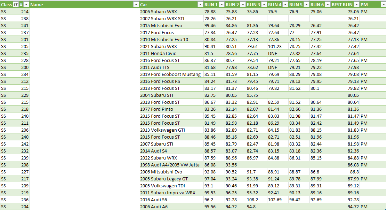This screenshot has width=387, height=210.
Task: Select the cell '2011 Audi TTS'
Action: (x=171, y=67)
